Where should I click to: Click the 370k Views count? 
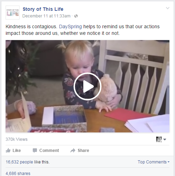(x=16, y=139)
